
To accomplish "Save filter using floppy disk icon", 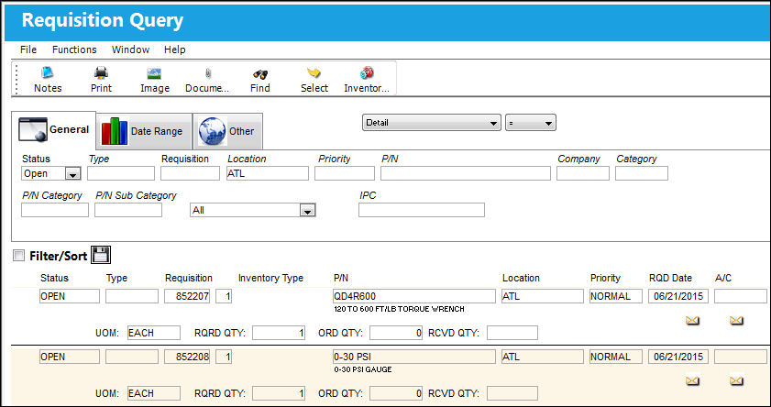I will click(101, 255).
